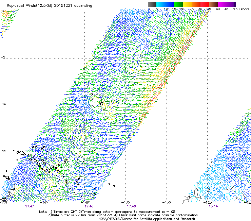Click the '17:48' pass time label
The height and width of the screenshot is (221, 251).
point(89,206)
